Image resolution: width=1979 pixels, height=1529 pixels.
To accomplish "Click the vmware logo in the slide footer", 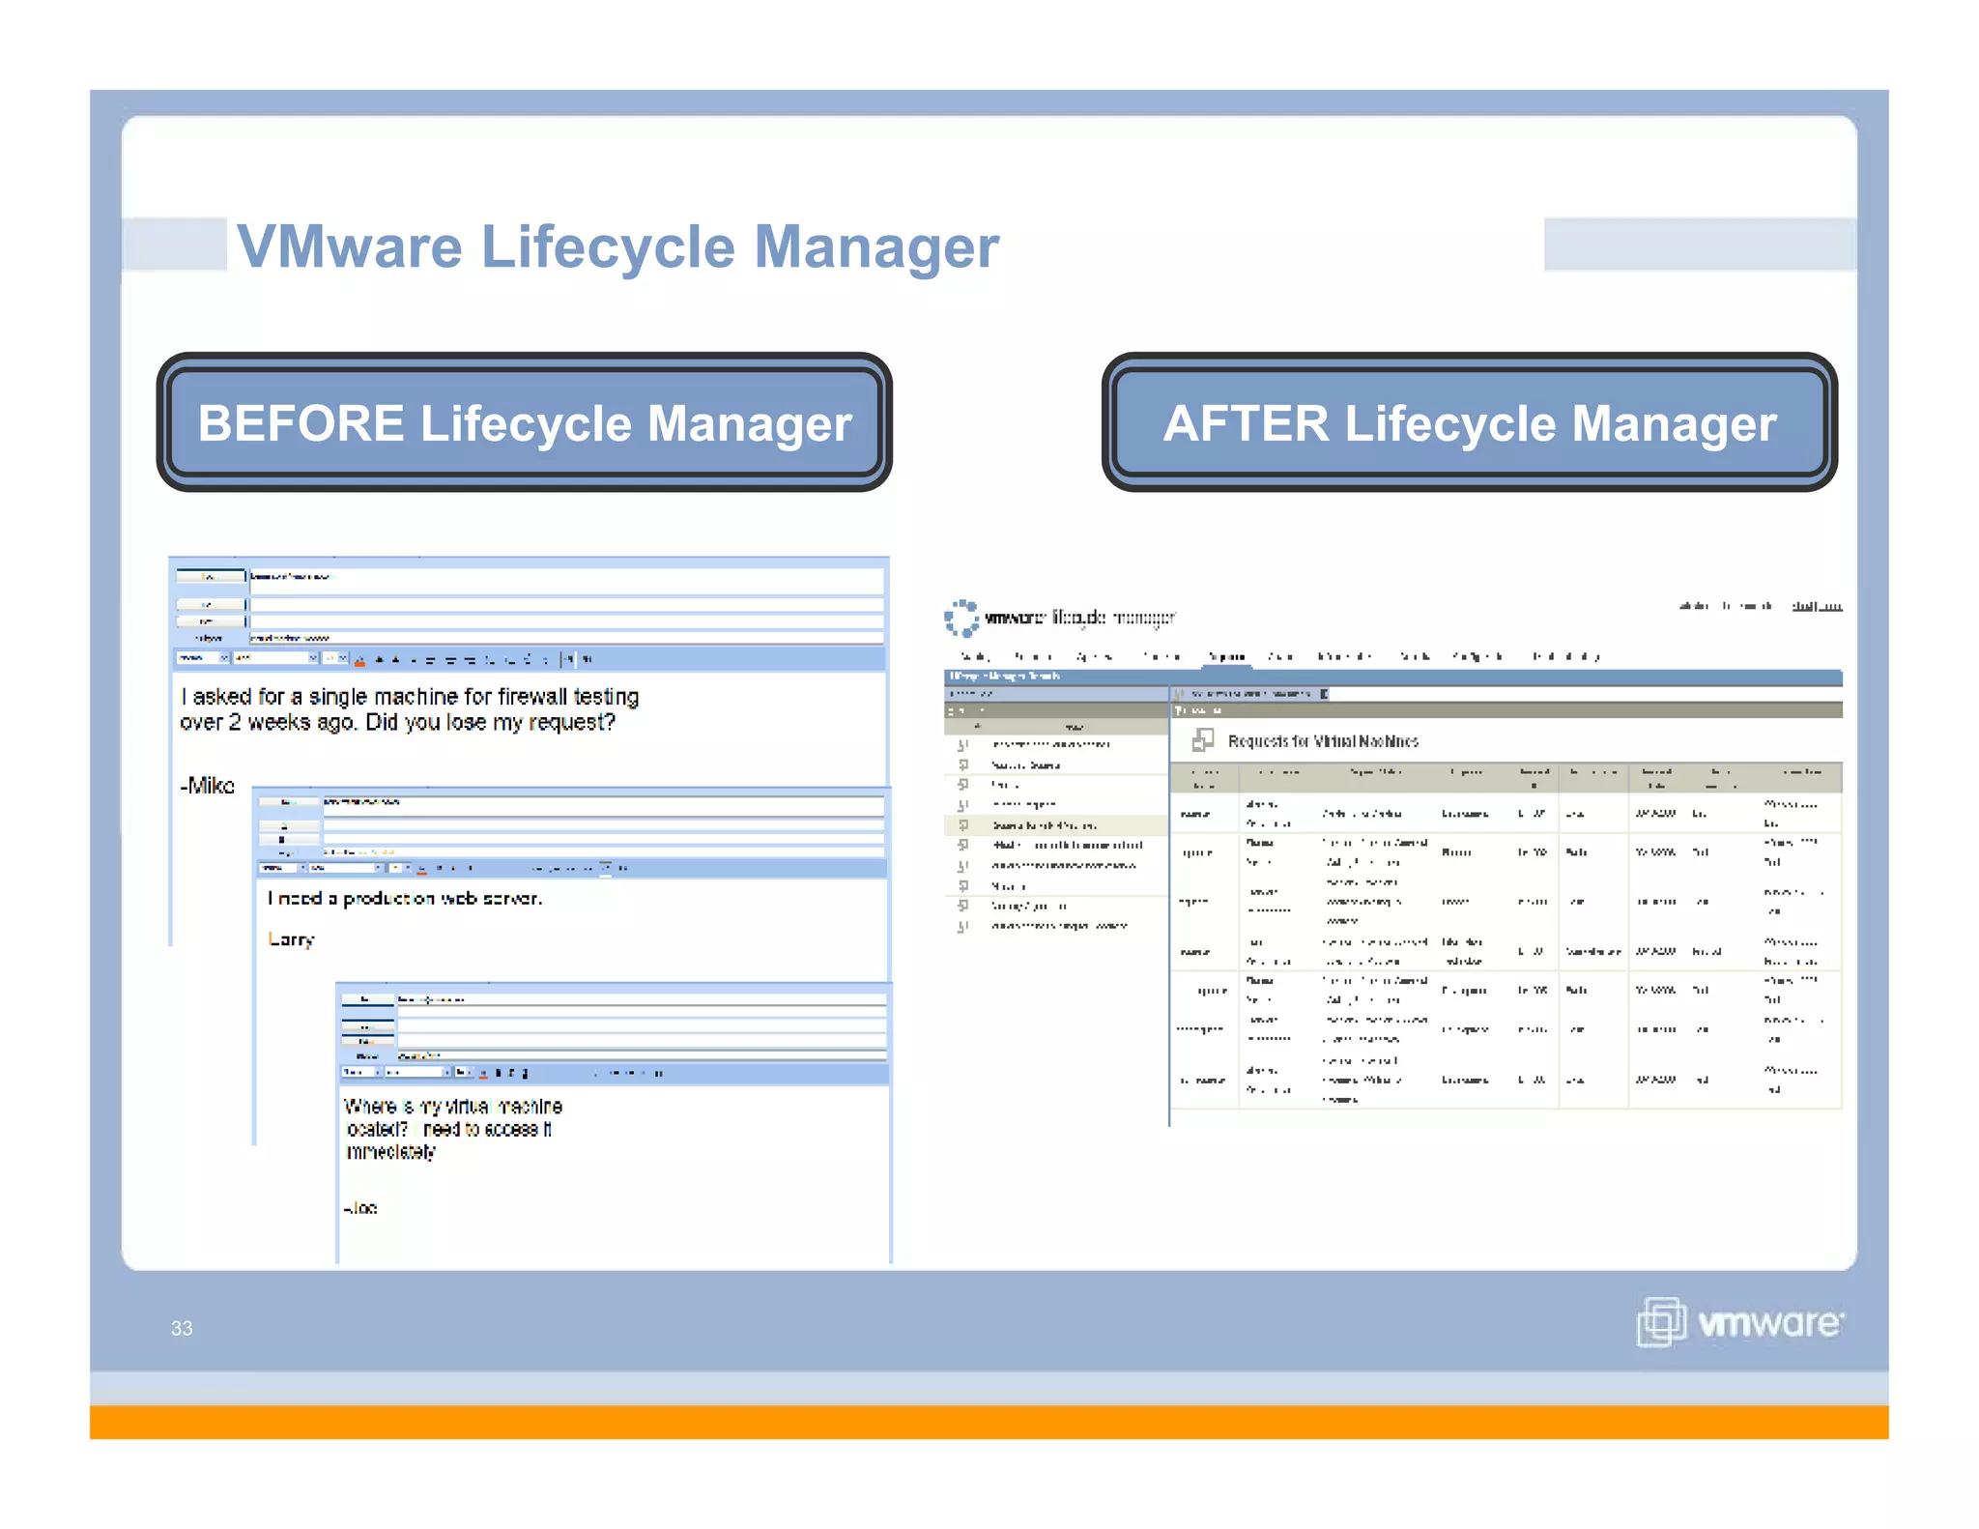I will (1741, 1322).
